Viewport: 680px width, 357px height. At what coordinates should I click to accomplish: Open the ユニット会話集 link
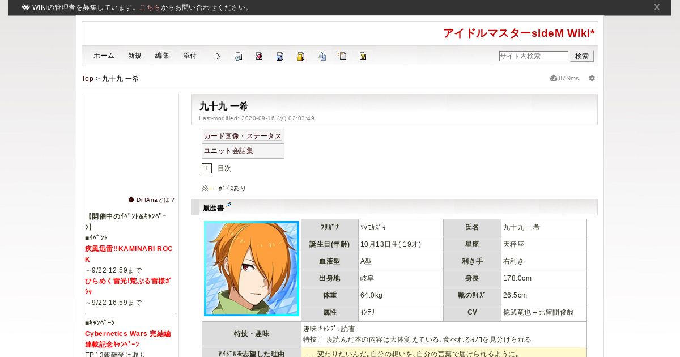pos(228,151)
